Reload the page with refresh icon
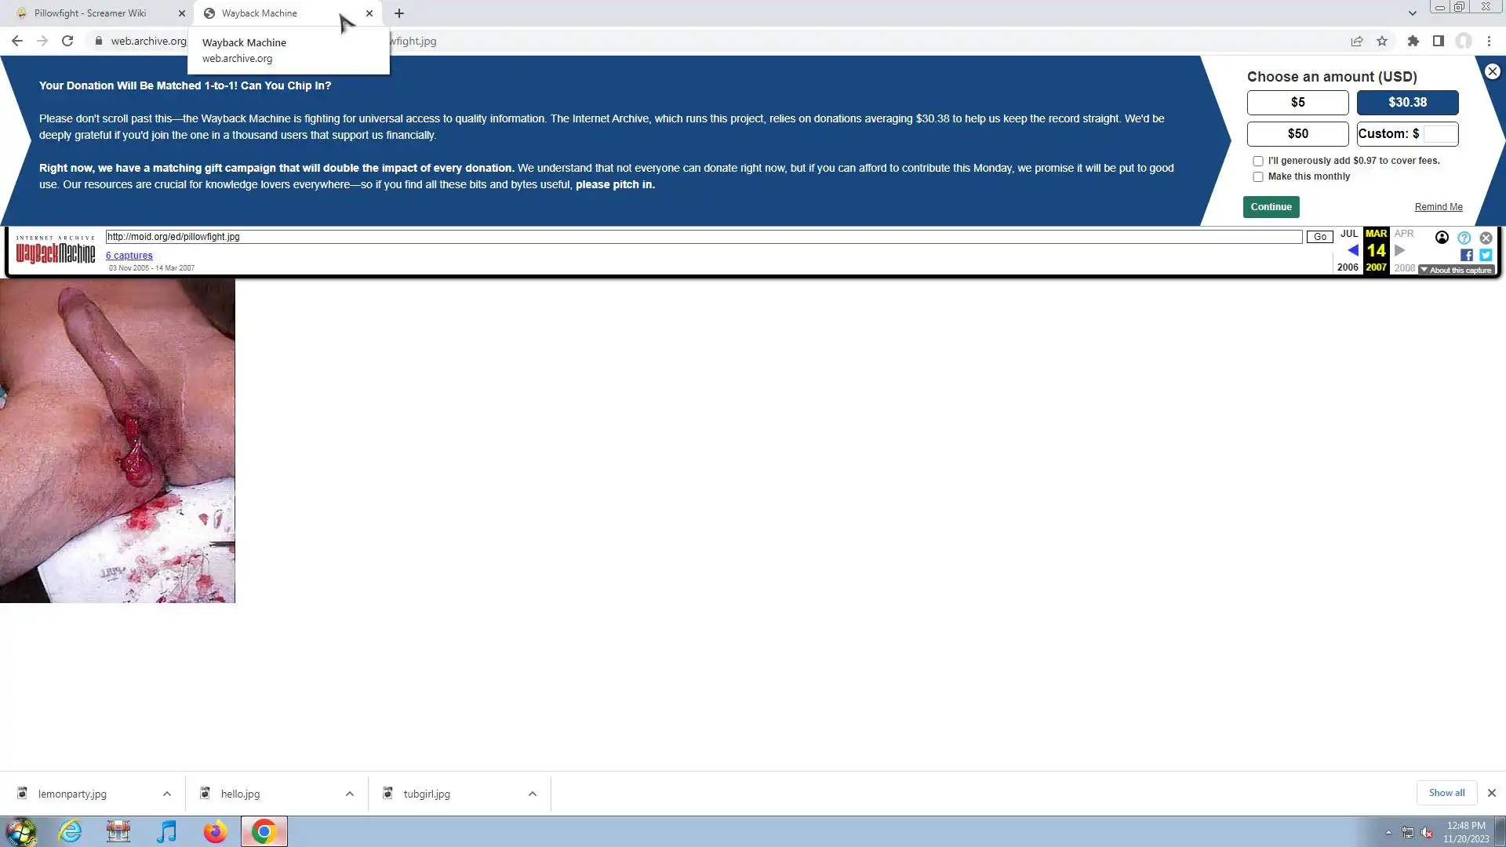 click(x=67, y=42)
